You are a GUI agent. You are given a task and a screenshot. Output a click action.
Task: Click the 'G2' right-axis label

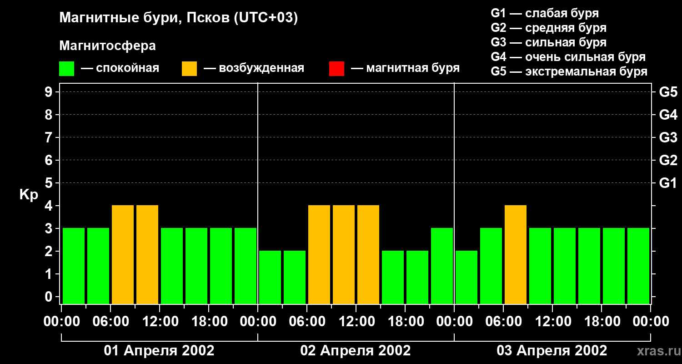coord(668,161)
